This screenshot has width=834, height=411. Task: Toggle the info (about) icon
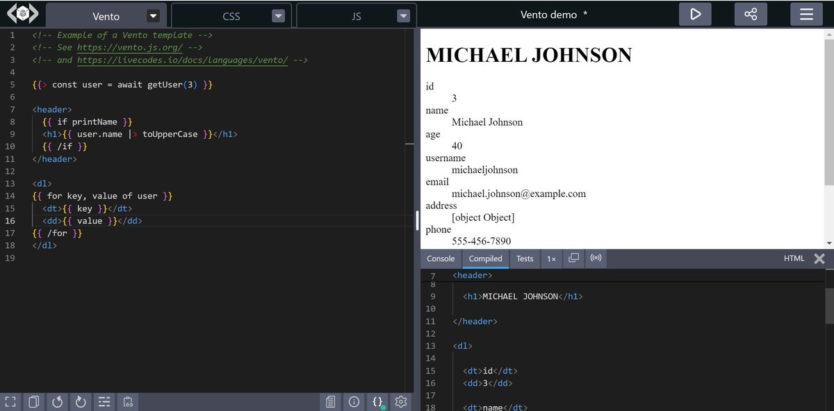[x=354, y=401]
